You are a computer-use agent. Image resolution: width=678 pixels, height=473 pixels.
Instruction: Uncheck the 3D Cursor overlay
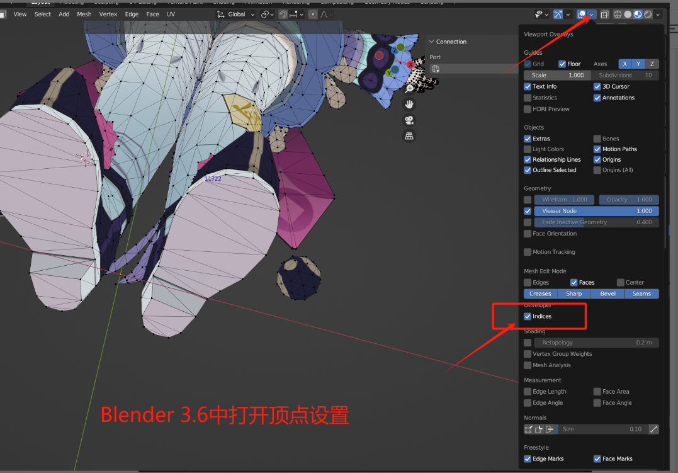597,86
